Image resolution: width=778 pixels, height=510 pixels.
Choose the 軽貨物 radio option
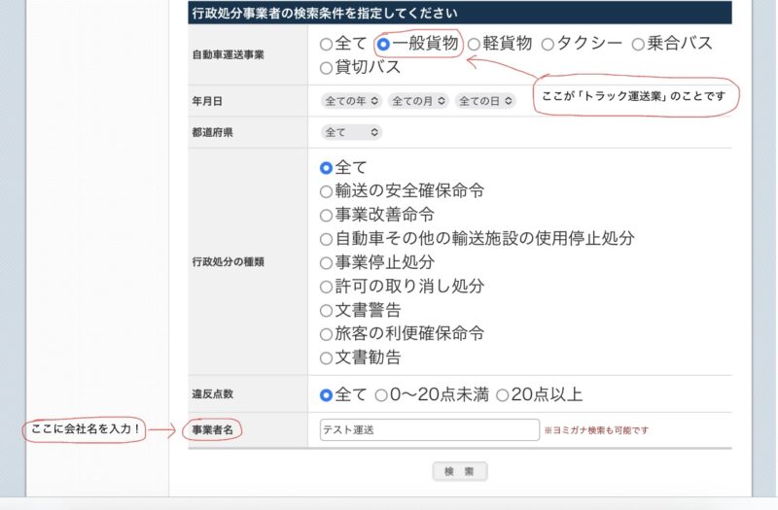(x=474, y=44)
